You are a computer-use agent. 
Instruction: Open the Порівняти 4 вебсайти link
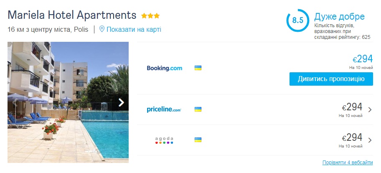(x=348, y=162)
